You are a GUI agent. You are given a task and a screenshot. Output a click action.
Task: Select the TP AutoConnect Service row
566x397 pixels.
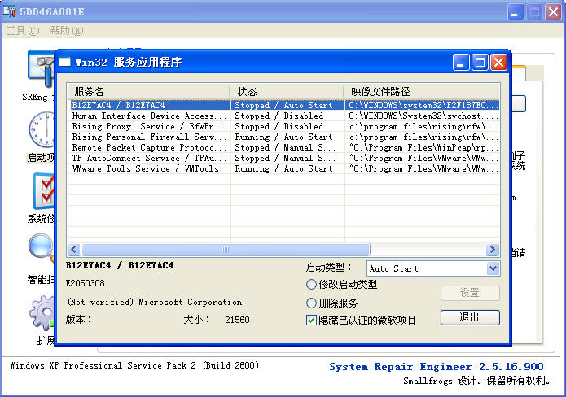point(283,158)
